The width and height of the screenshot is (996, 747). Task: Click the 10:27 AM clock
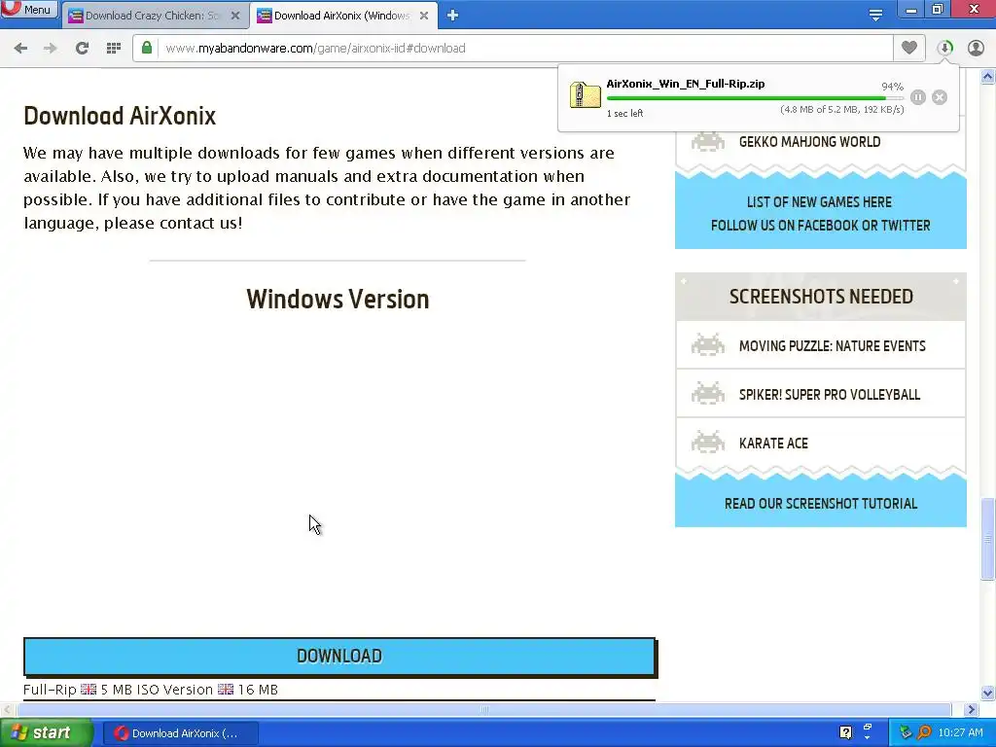coord(960,733)
